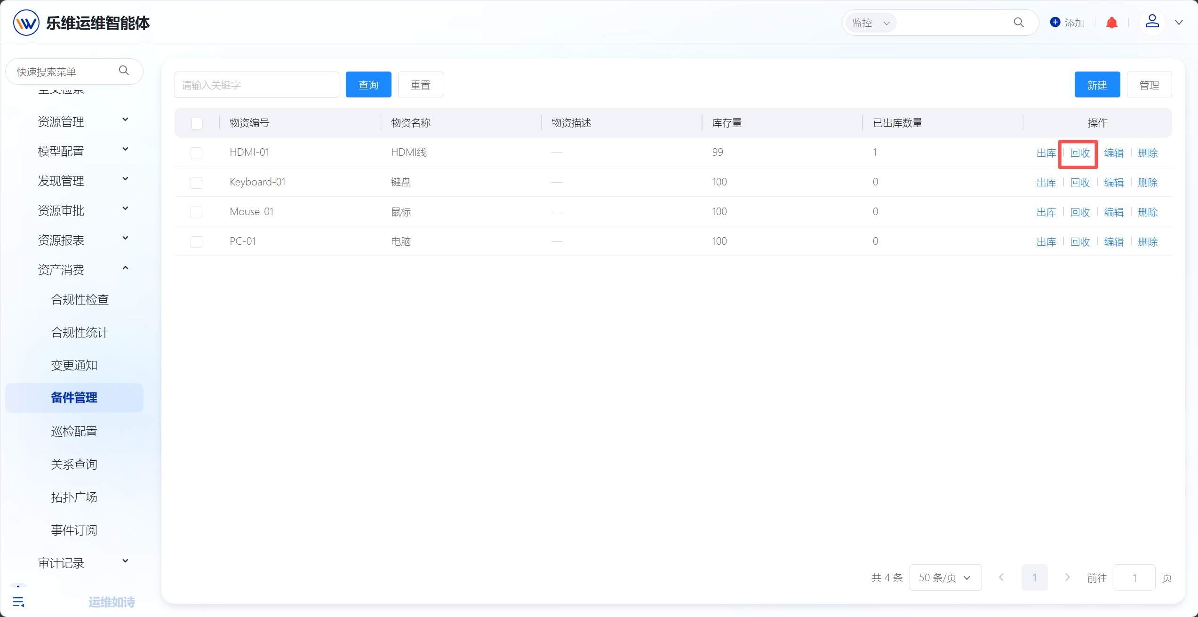Click 添加 in the header

(x=1075, y=23)
